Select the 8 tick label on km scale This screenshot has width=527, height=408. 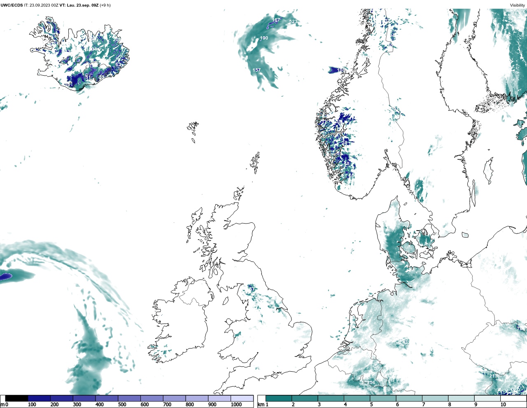pos(450,405)
